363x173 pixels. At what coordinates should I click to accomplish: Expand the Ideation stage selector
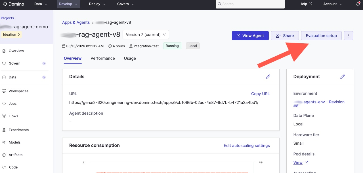click(x=11, y=35)
